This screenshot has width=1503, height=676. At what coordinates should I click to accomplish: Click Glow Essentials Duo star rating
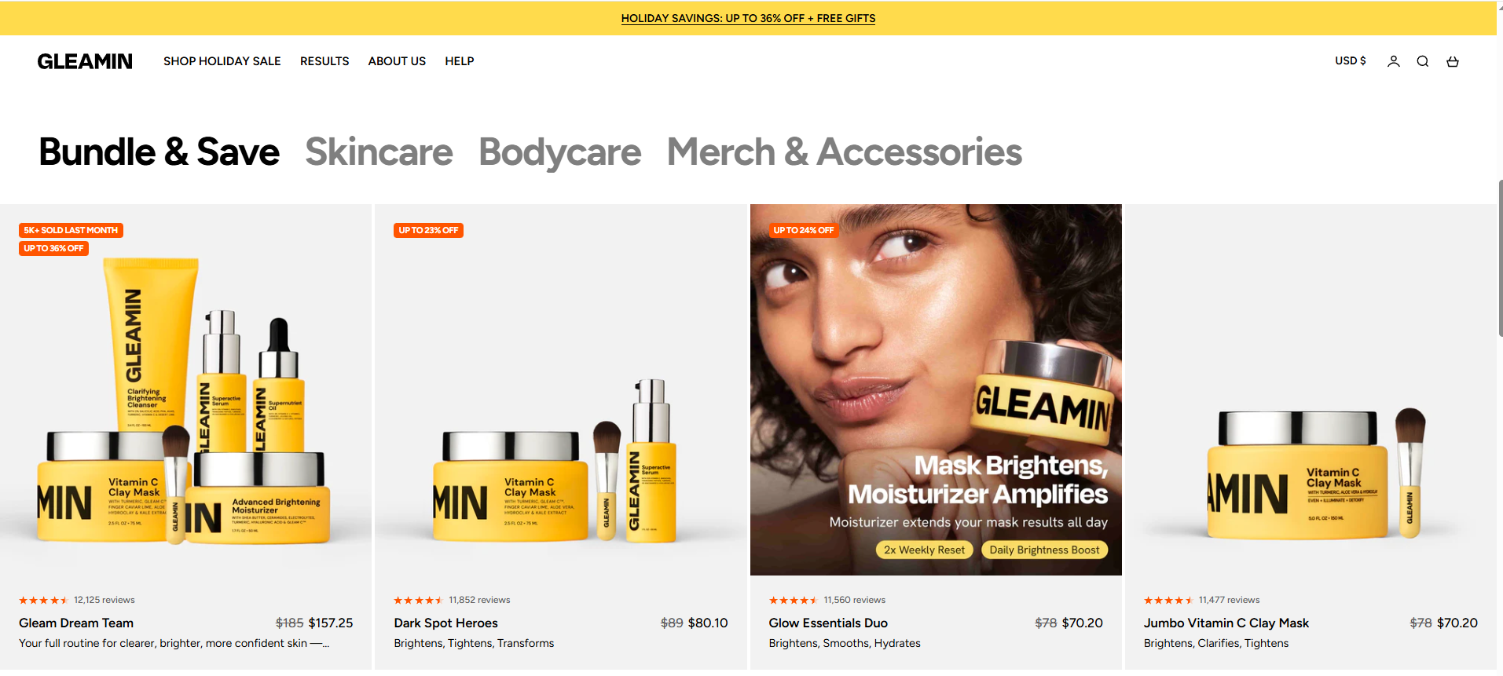pyautogui.click(x=794, y=600)
